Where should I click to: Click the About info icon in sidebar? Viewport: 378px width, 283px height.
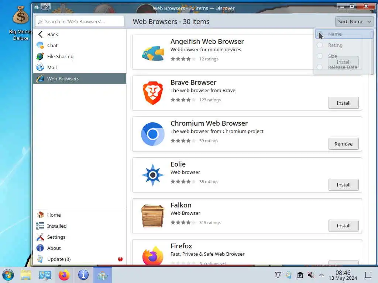[x=40, y=248]
